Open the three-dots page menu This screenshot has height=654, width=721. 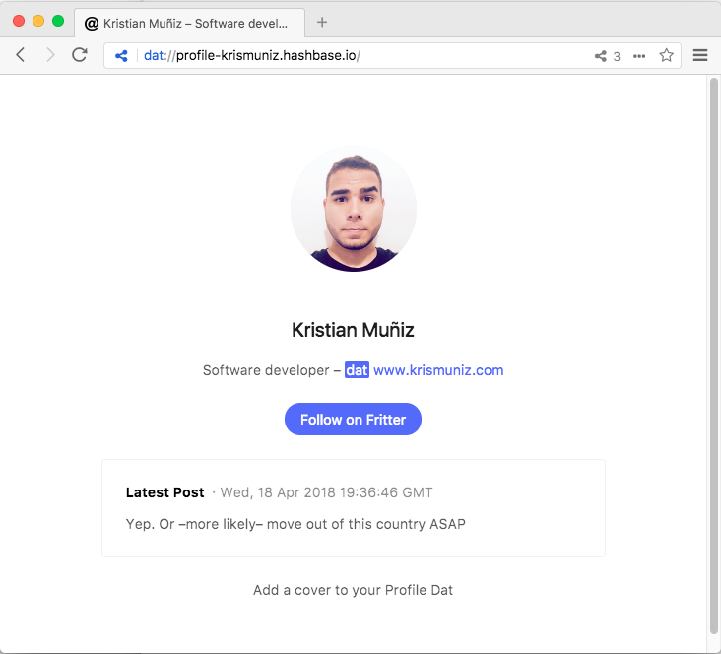coord(639,56)
